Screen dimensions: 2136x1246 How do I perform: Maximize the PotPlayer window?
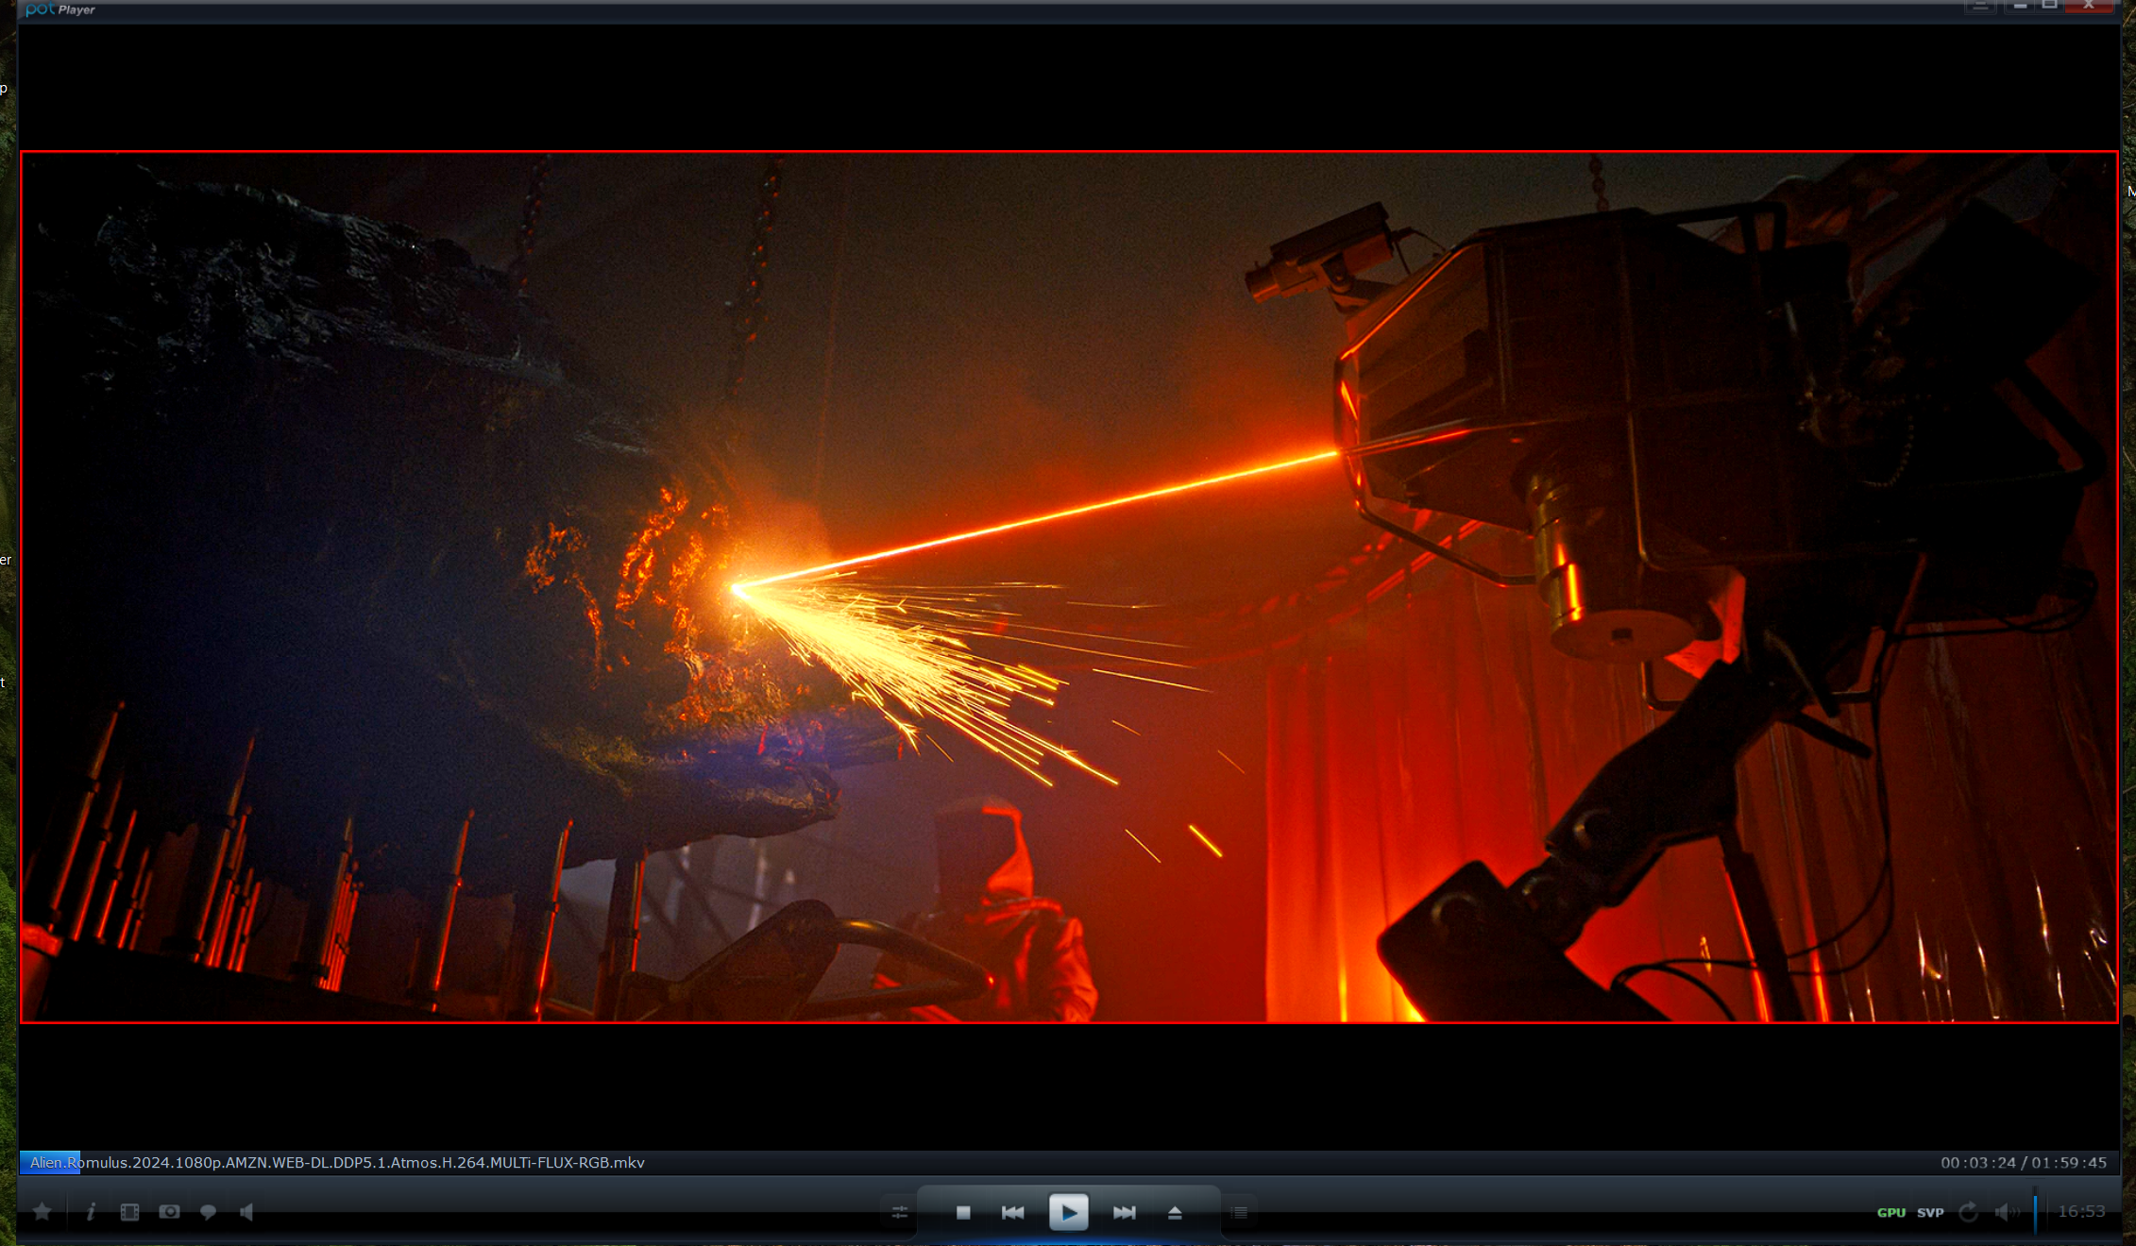click(x=2050, y=7)
